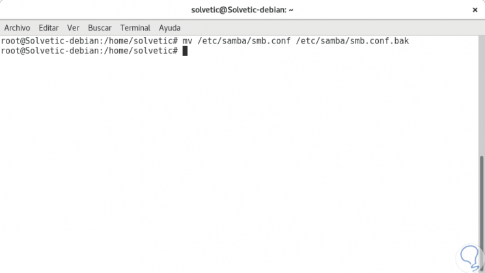485x273 pixels.
Task: Click the first root@Solvetic-debian prompt
Action: [89, 41]
